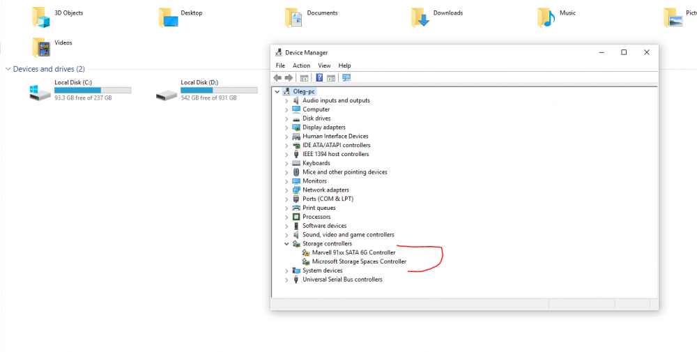Screen dimensions: 697x352
Task: Click the Disk drives category icon
Action: [296, 118]
